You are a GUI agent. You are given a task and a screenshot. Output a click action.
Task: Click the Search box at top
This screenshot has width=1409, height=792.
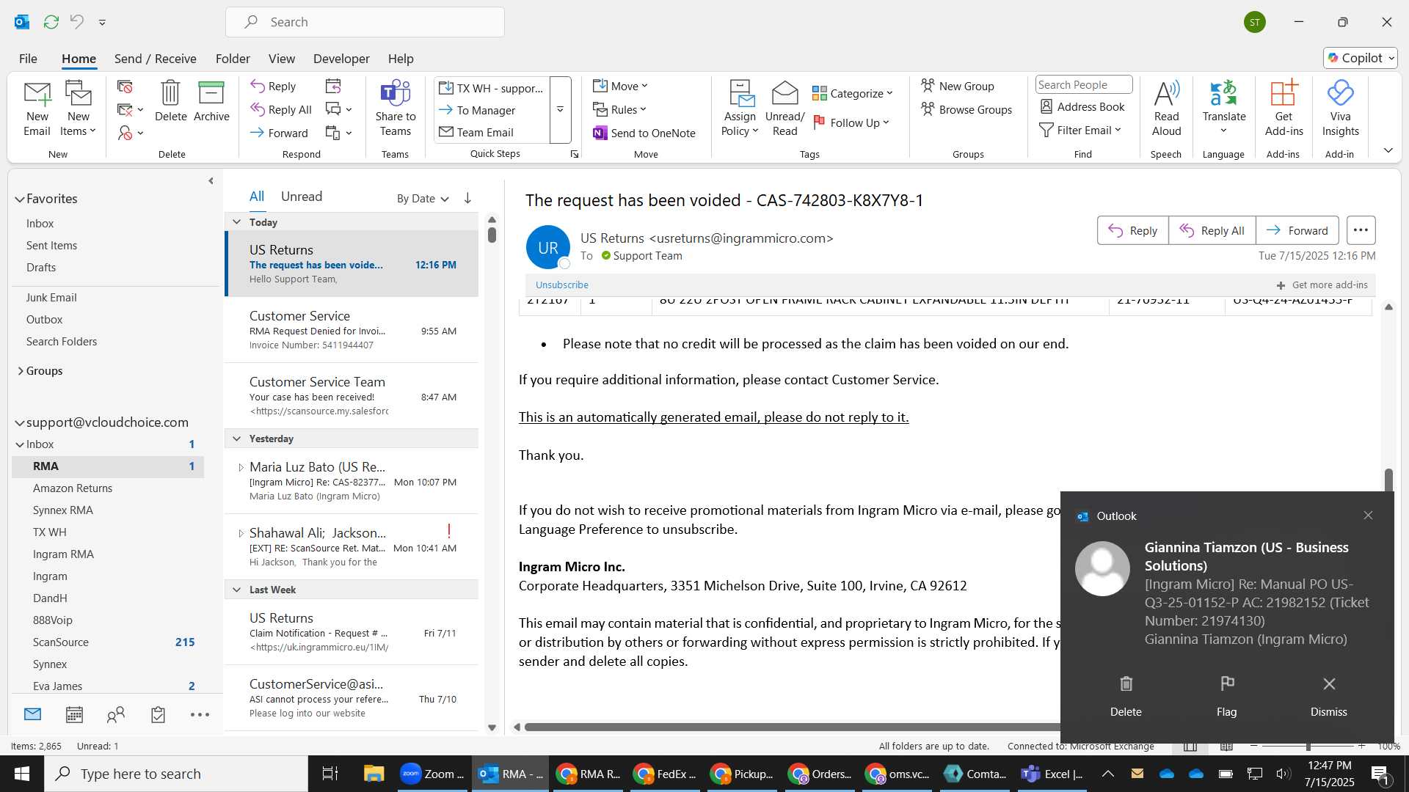365,22
